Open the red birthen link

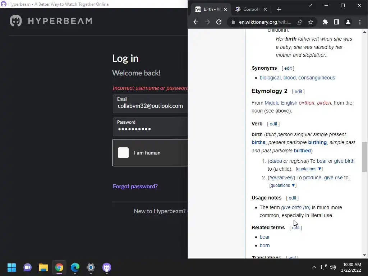306,103
